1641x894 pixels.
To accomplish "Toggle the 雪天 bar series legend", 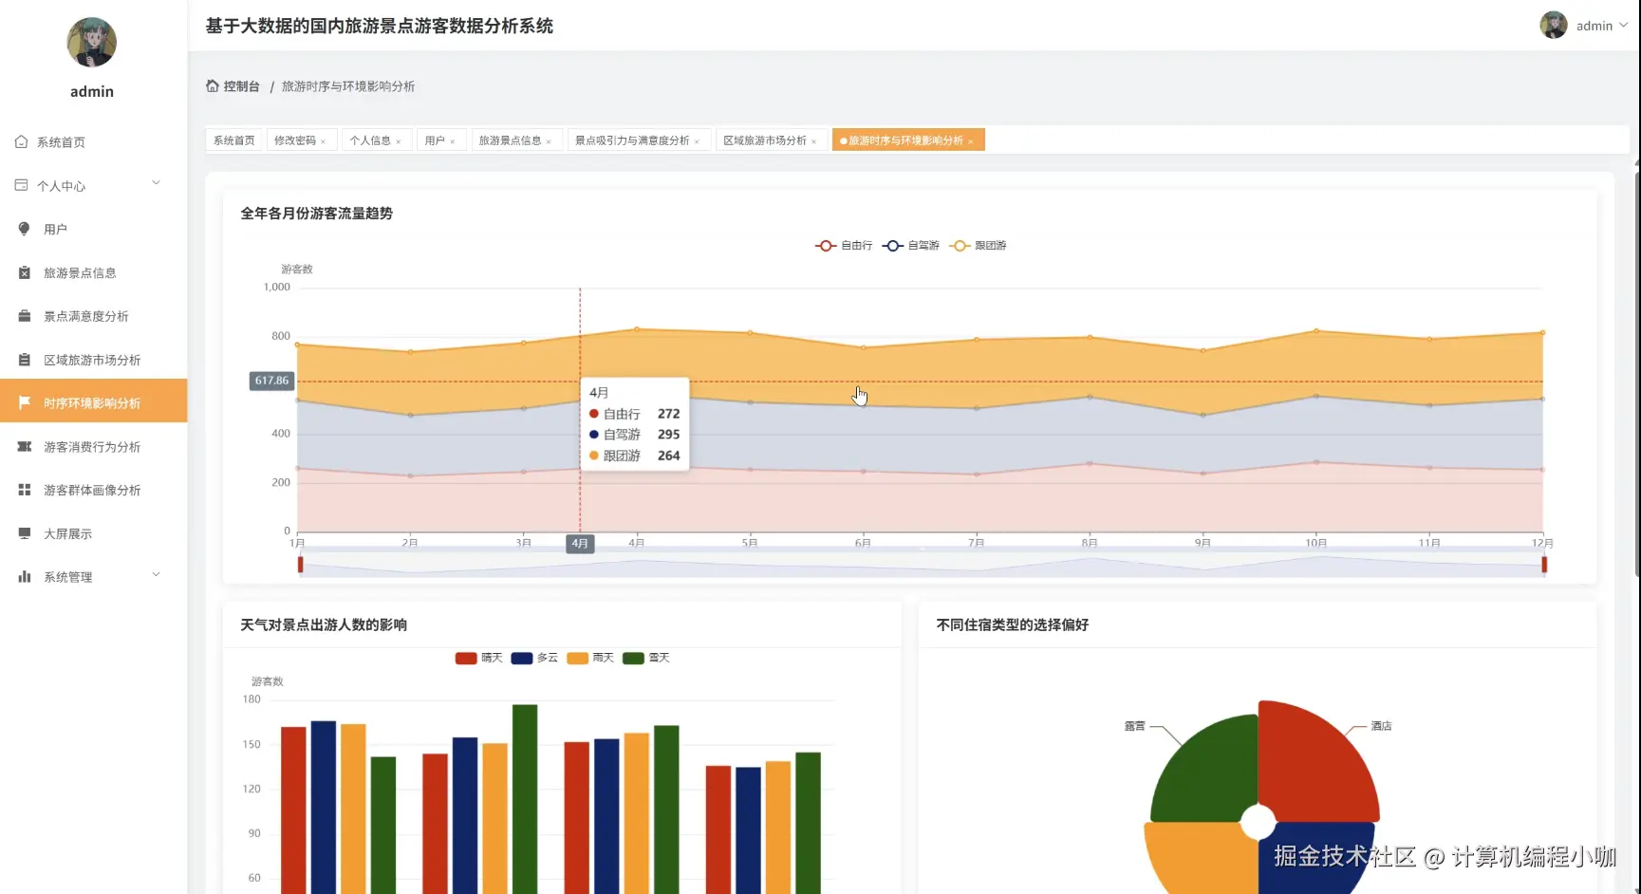I will coord(646,658).
